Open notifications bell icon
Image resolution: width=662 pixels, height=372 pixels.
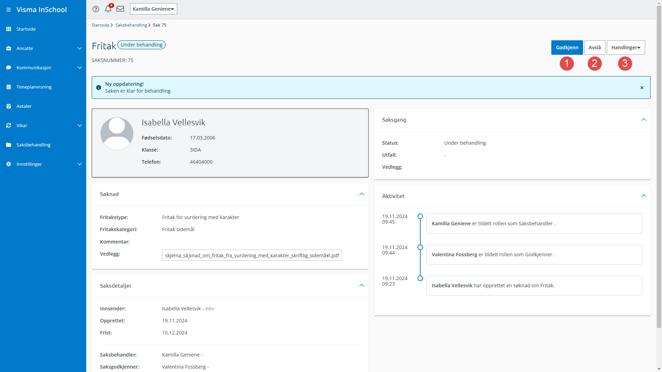tap(108, 9)
